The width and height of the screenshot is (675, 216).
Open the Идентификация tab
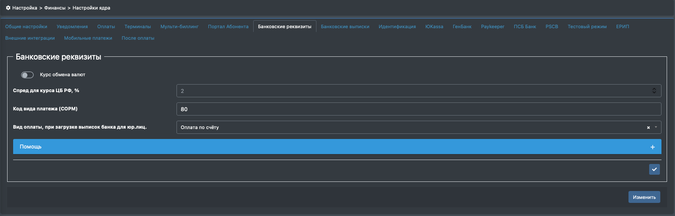[397, 27]
